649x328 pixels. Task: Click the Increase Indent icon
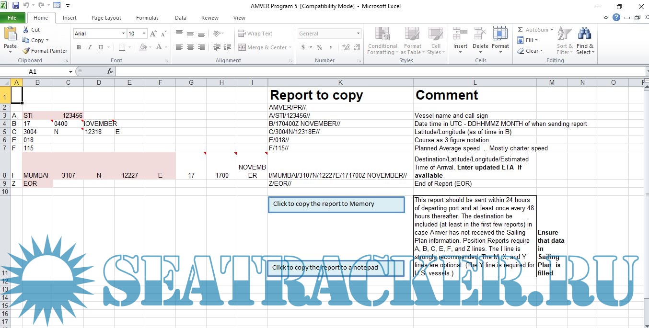tap(227, 47)
